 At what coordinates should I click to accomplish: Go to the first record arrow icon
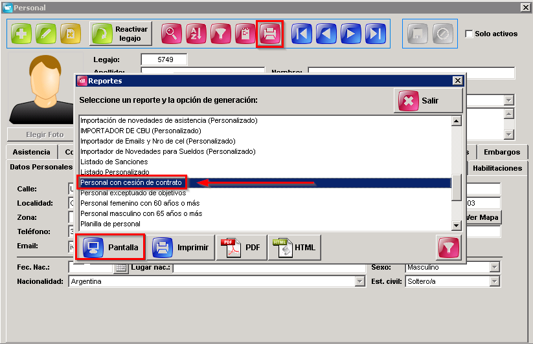pyautogui.click(x=302, y=34)
